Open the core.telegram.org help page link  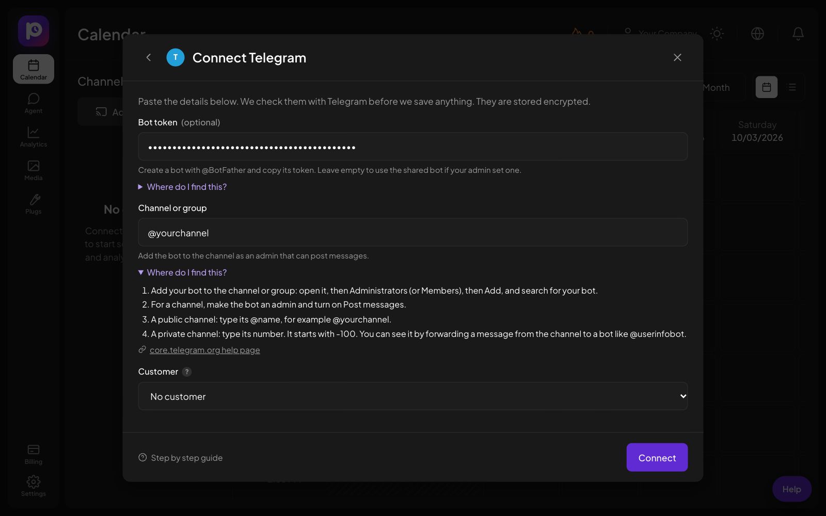click(205, 350)
